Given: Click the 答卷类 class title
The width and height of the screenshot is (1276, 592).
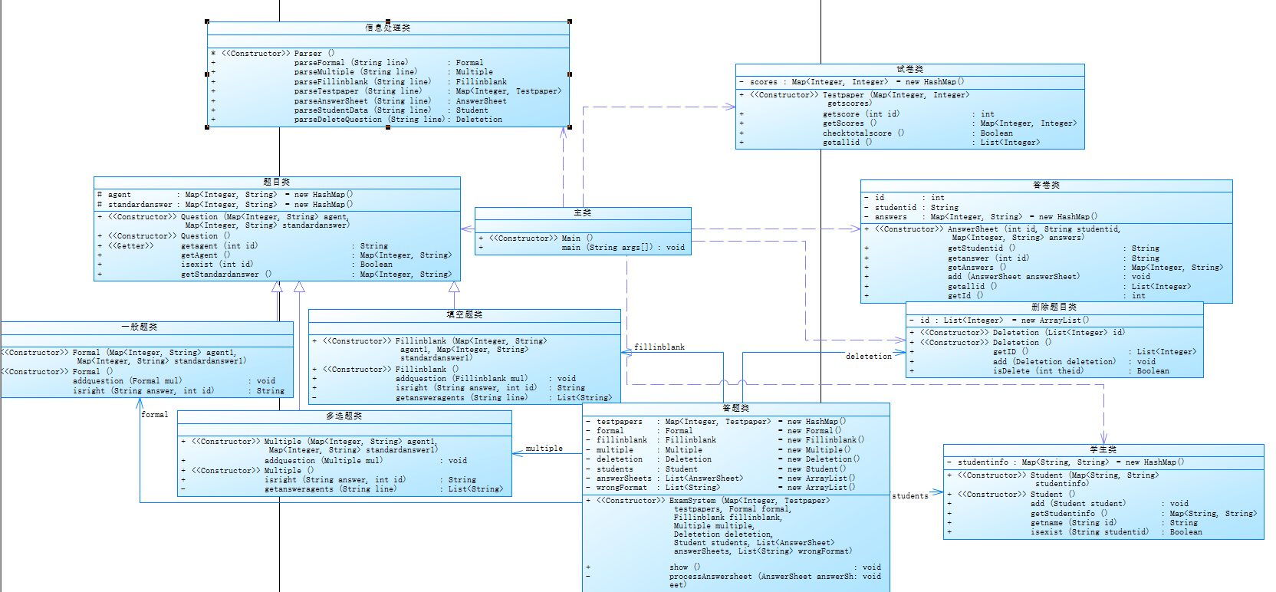Looking at the screenshot, I should pyautogui.click(x=1047, y=185).
